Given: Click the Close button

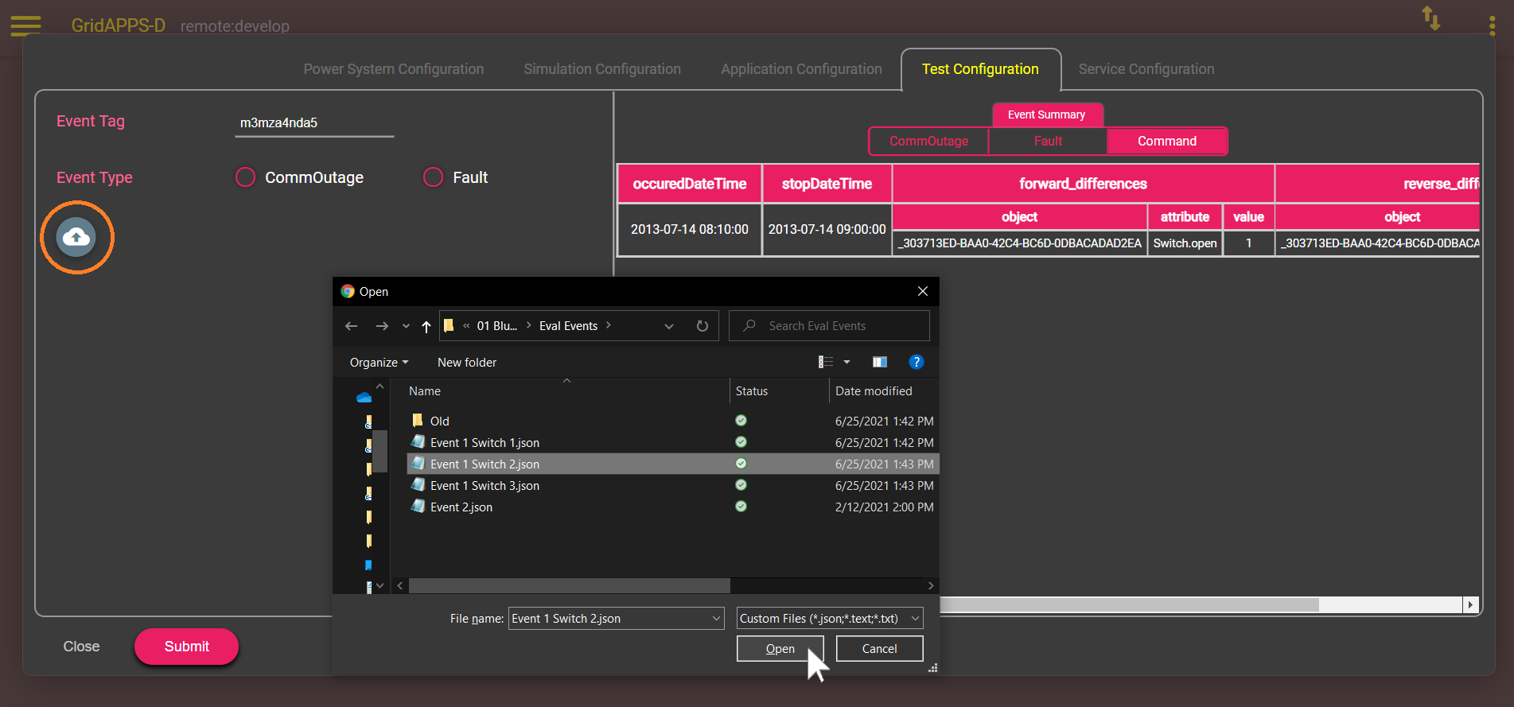Looking at the screenshot, I should 81,647.
